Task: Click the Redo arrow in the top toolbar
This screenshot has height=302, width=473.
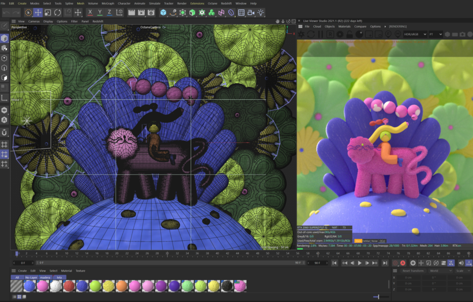Action: coord(16,13)
